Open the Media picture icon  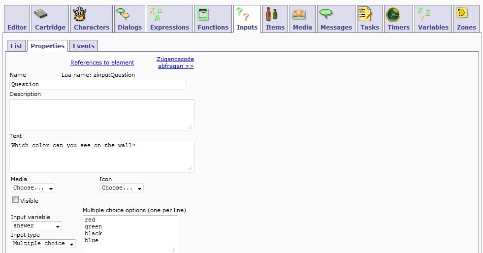[x=299, y=15]
